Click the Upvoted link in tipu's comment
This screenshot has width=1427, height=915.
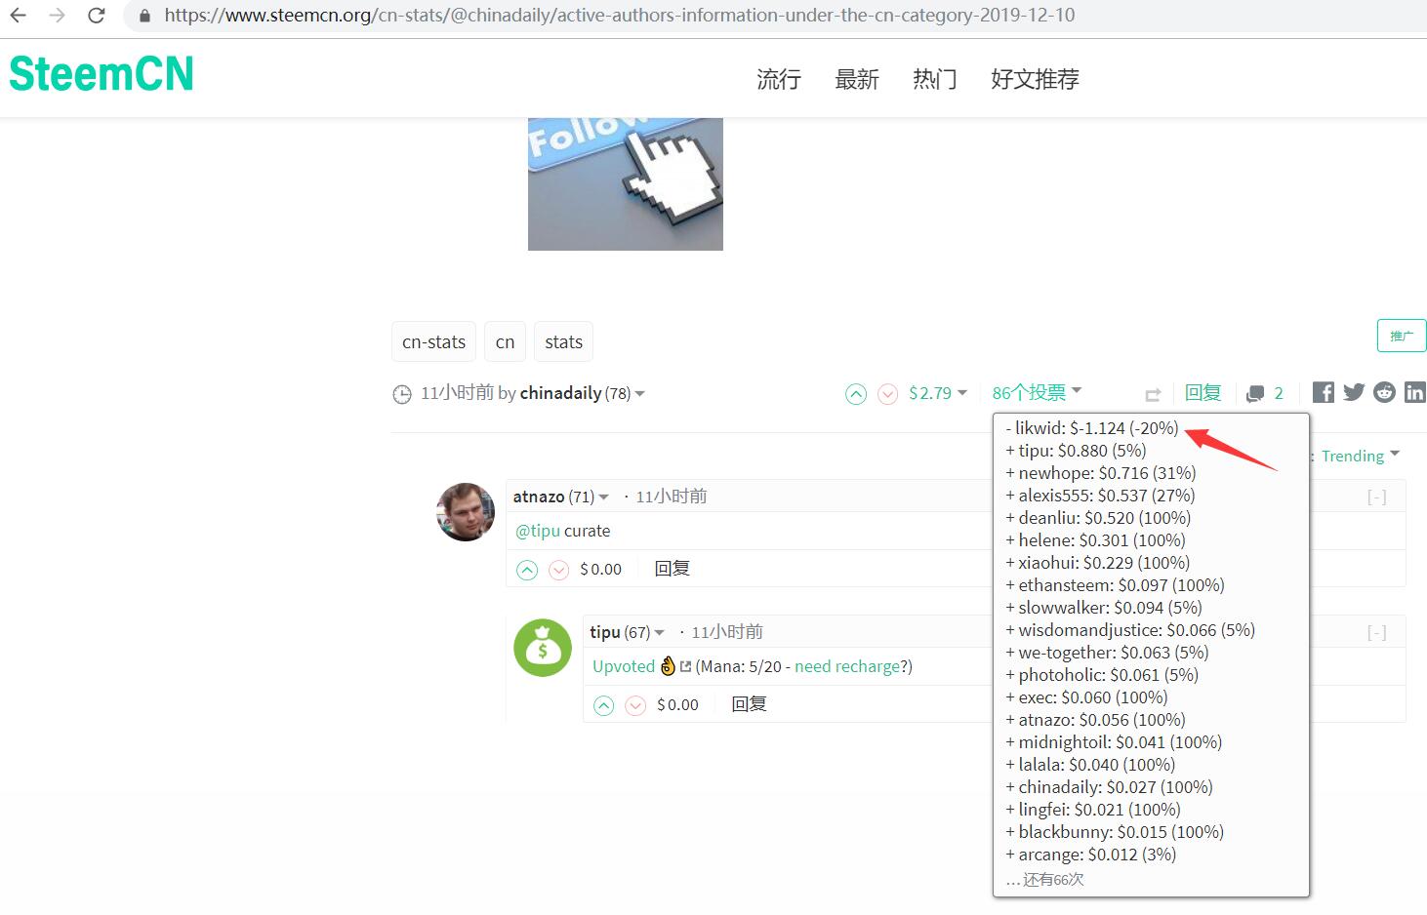(x=624, y=666)
